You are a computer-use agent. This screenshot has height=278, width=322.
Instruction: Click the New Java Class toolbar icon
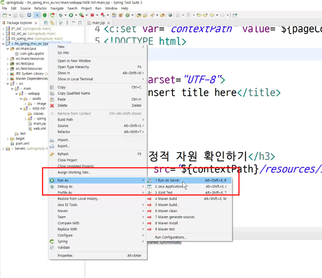point(128,15)
